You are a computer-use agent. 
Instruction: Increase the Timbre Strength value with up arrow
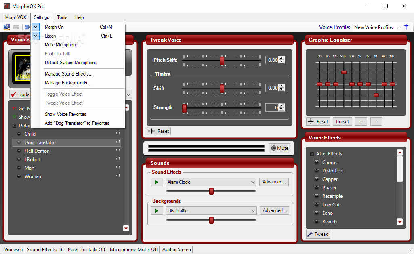[x=282, y=106]
